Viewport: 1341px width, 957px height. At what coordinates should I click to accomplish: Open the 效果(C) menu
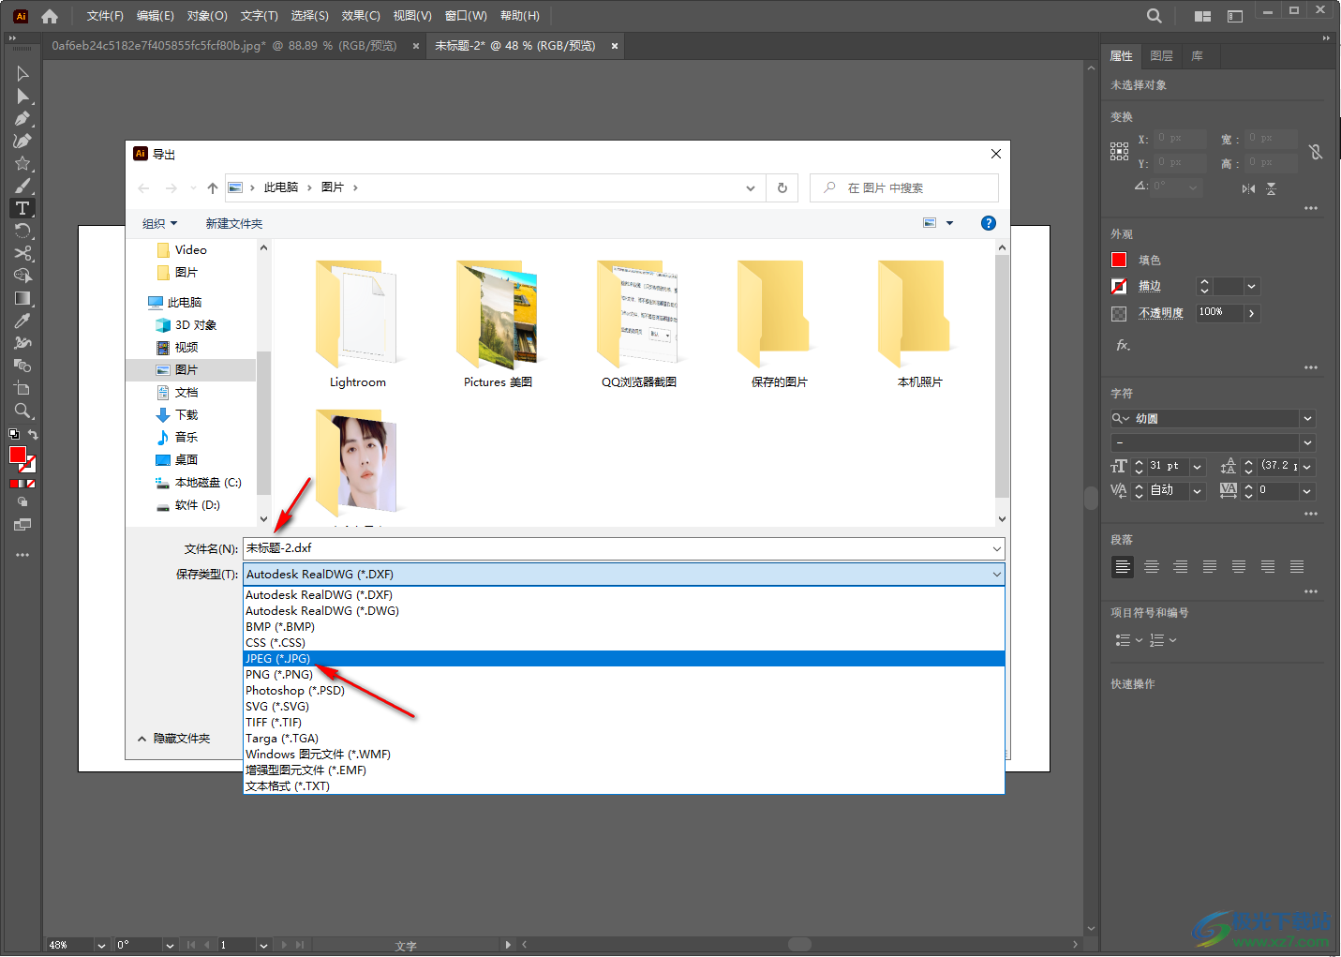pyautogui.click(x=360, y=16)
